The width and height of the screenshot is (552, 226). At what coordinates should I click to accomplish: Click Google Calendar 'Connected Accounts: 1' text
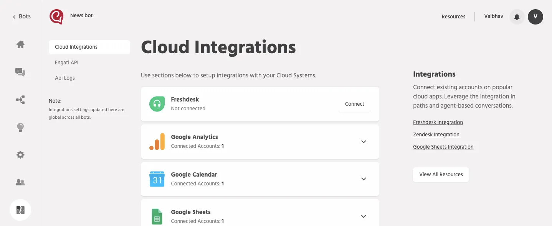197,183
